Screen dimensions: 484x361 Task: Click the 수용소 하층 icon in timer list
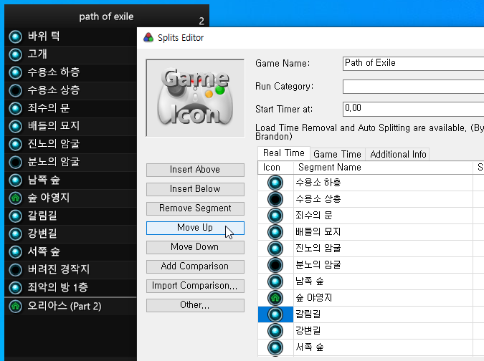point(16,72)
